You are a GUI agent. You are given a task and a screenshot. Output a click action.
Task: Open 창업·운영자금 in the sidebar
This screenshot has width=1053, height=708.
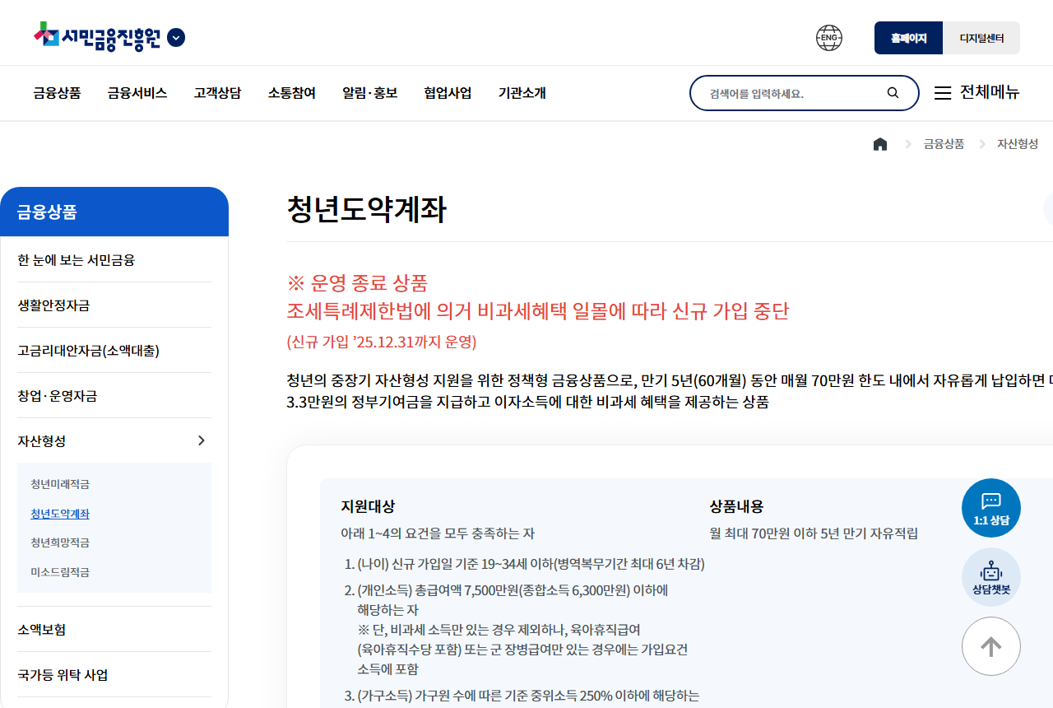point(114,396)
